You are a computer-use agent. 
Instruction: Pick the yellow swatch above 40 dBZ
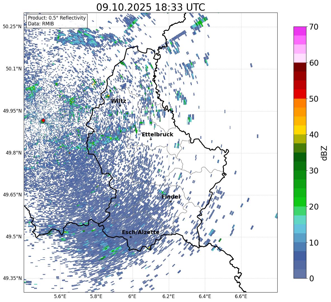click(x=300, y=130)
